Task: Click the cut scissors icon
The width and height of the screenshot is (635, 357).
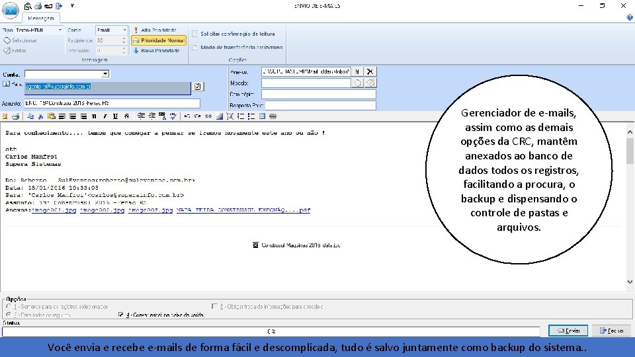Action: tap(41, 116)
